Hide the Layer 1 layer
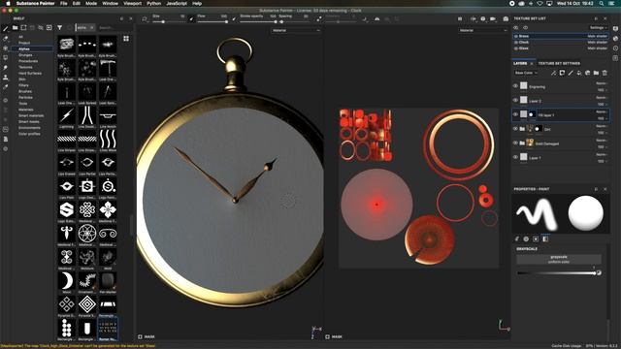621x349 pixels. [515, 157]
